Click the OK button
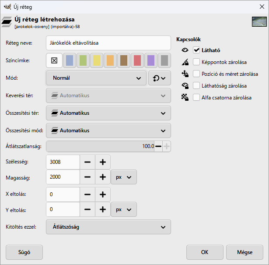 [x=205, y=252]
